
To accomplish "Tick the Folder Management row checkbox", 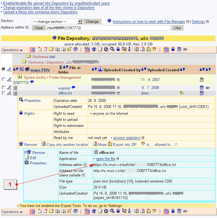I will [x=4, y=79].
